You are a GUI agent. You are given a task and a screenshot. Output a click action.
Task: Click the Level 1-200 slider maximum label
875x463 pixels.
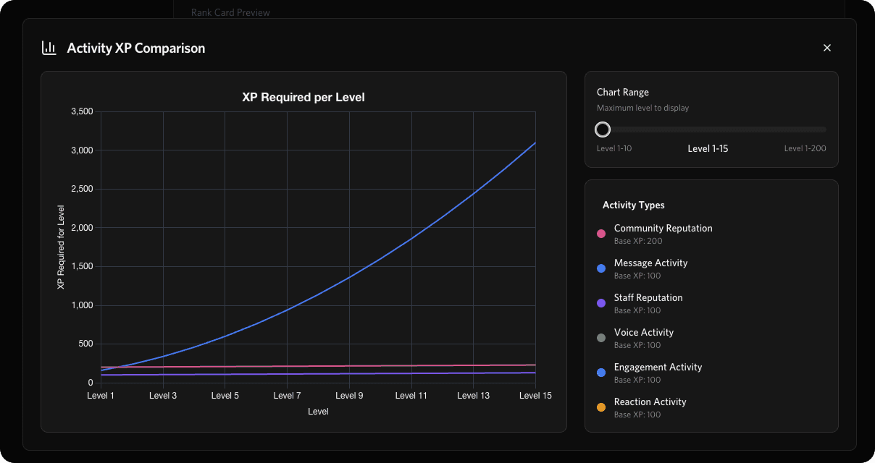pyautogui.click(x=805, y=148)
